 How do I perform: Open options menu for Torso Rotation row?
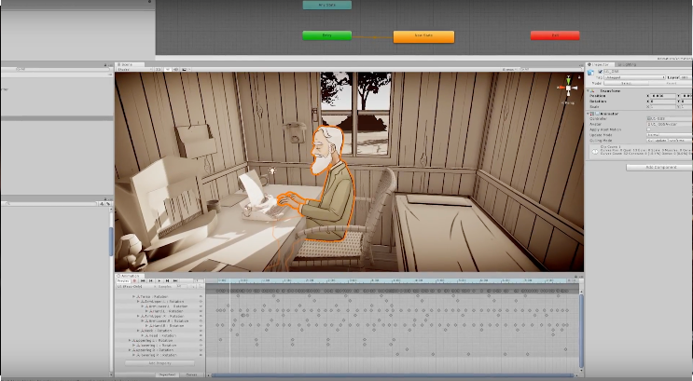tap(201, 296)
